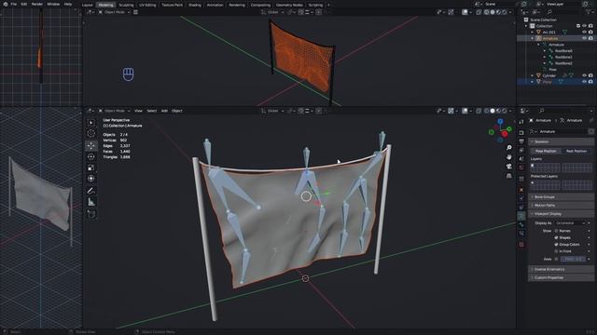The width and height of the screenshot is (597, 335).
Task: Toggle the Names display checkbox
Action: [556, 231]
